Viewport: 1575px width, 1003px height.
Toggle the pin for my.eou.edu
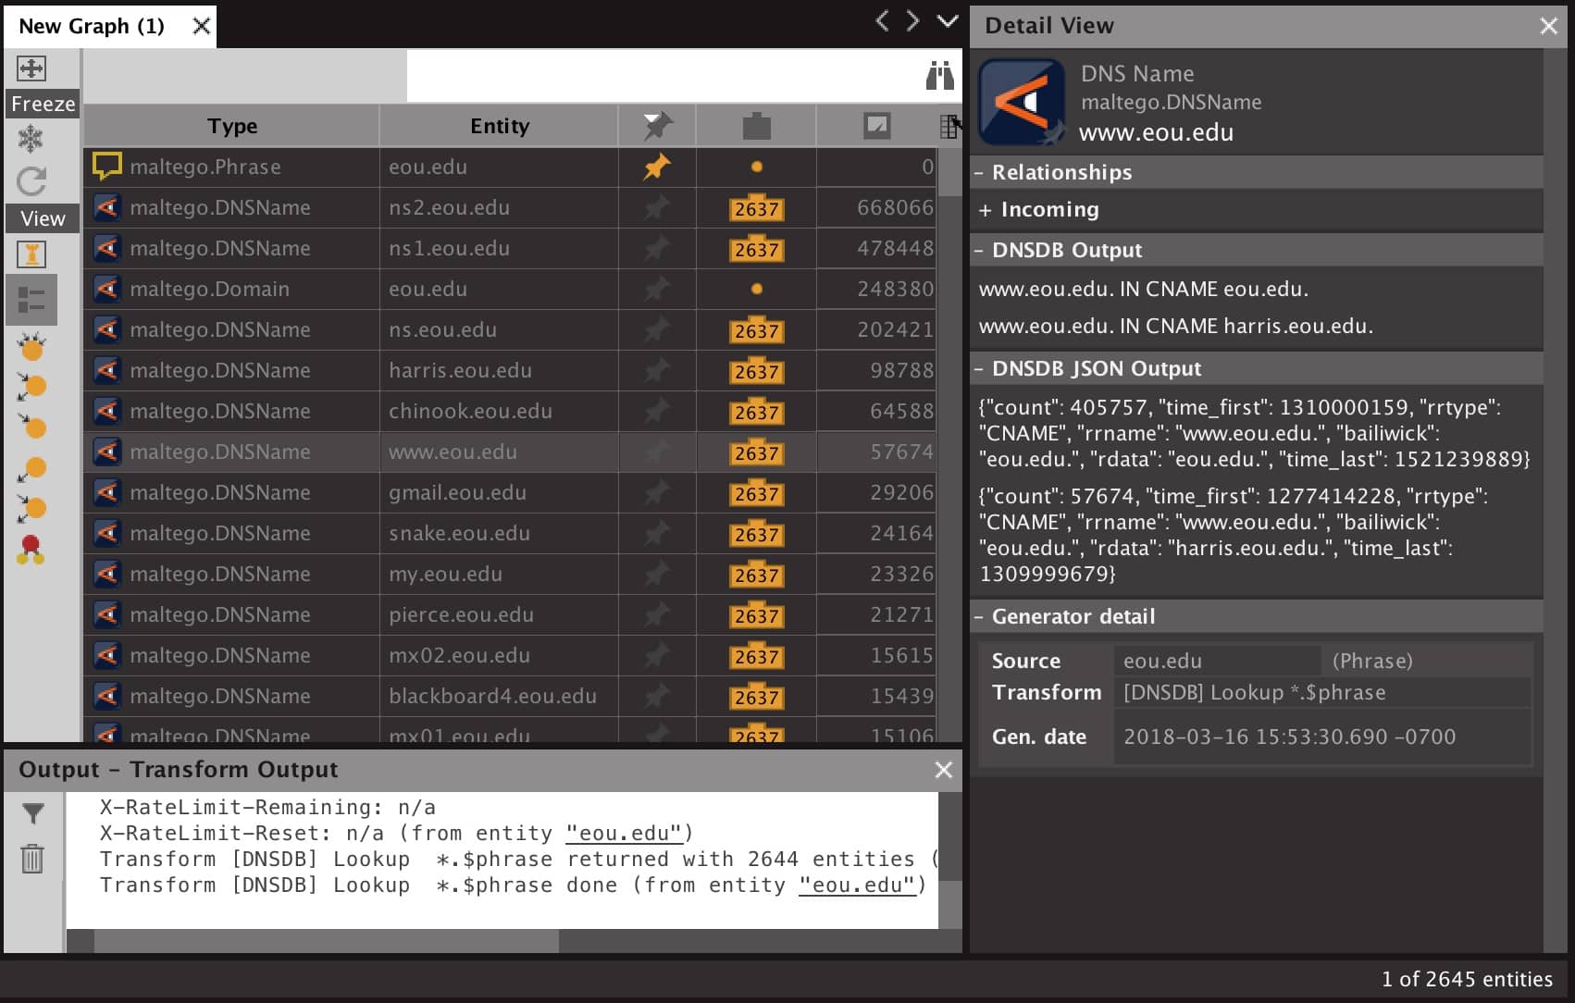coord(656,574)
